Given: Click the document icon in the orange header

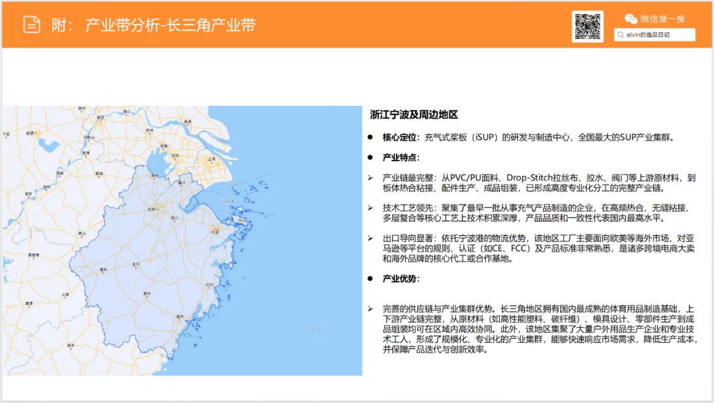Looking at the screenshot, I should [x=31, y=23].
